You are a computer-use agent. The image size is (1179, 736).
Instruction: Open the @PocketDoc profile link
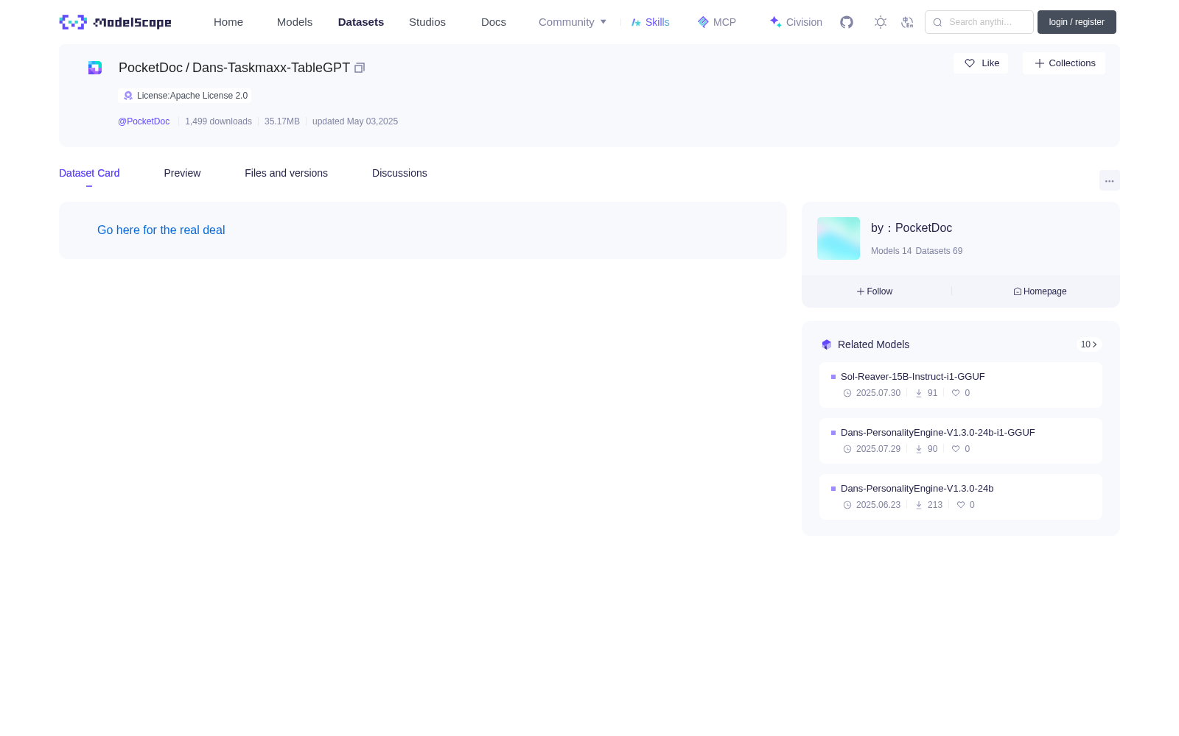pyautogui.click(x=144, y=121)
